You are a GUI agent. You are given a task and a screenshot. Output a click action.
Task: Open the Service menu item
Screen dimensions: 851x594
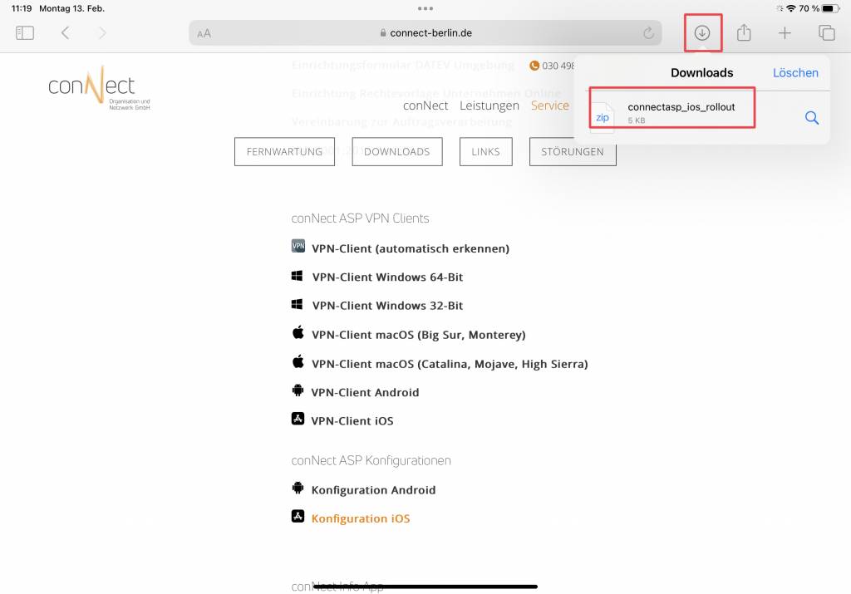(550, 106)
